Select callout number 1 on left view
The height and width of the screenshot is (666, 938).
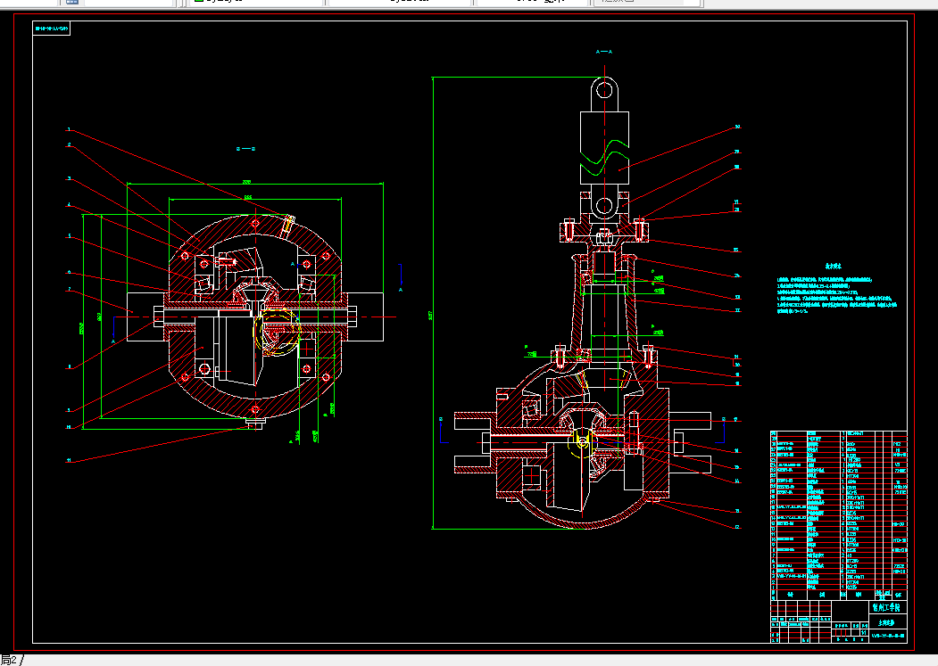click(69, 129)
